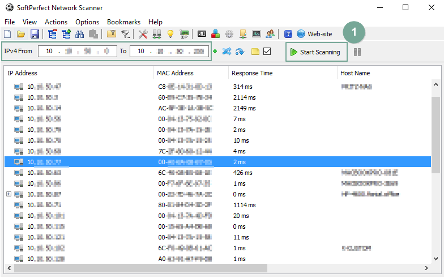Sort by the Response Time column header

[x=251, y=73]
